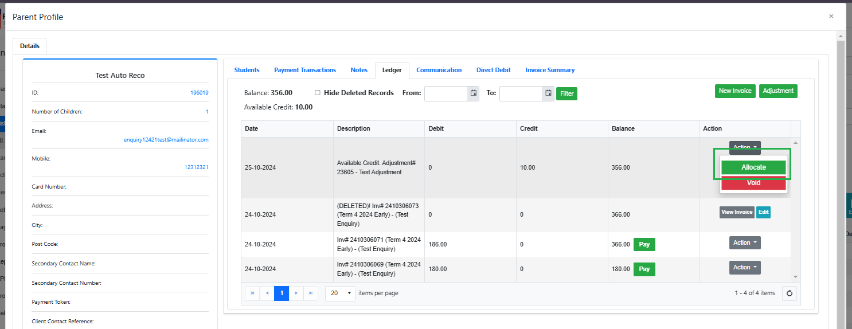852x329 pixels.
Task: Open Action dropdown for invoice 2410306069
Action: (745, 268)
